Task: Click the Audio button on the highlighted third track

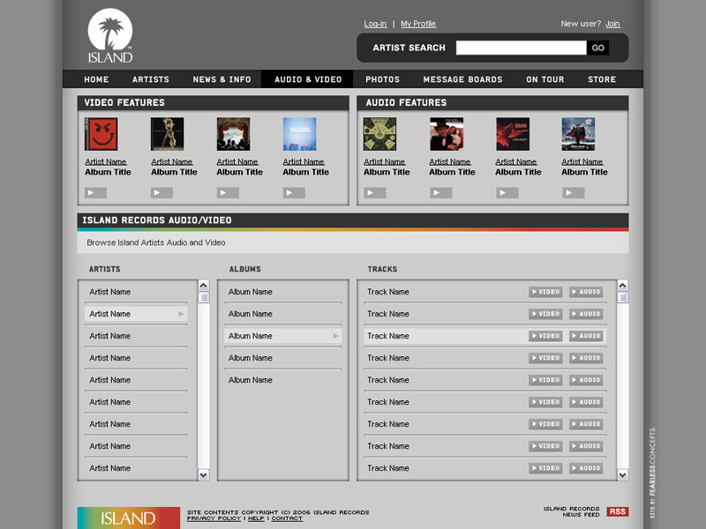Action: 586,336
